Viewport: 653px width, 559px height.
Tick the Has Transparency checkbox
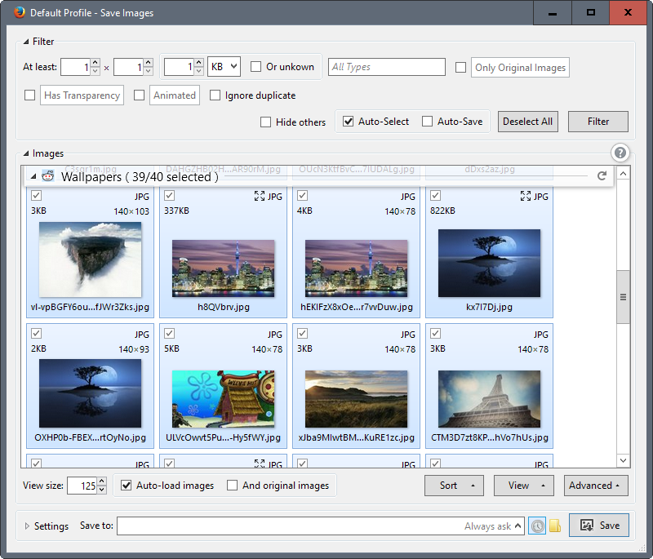29,95
